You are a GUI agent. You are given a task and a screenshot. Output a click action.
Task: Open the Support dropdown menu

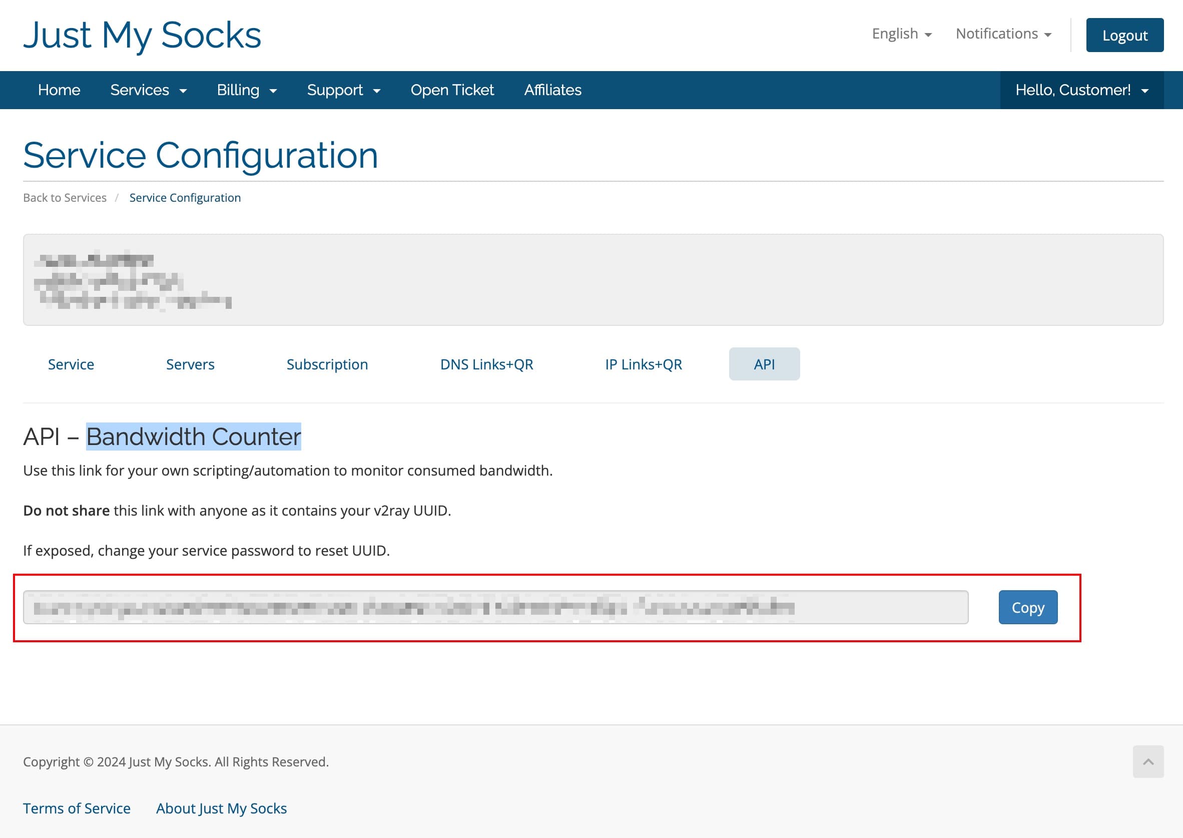[x=343, y=90]
